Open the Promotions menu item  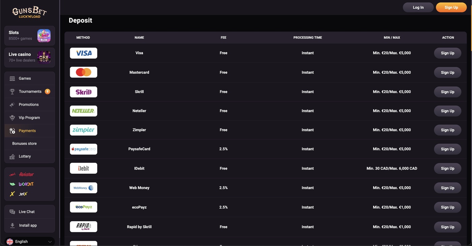30,105
